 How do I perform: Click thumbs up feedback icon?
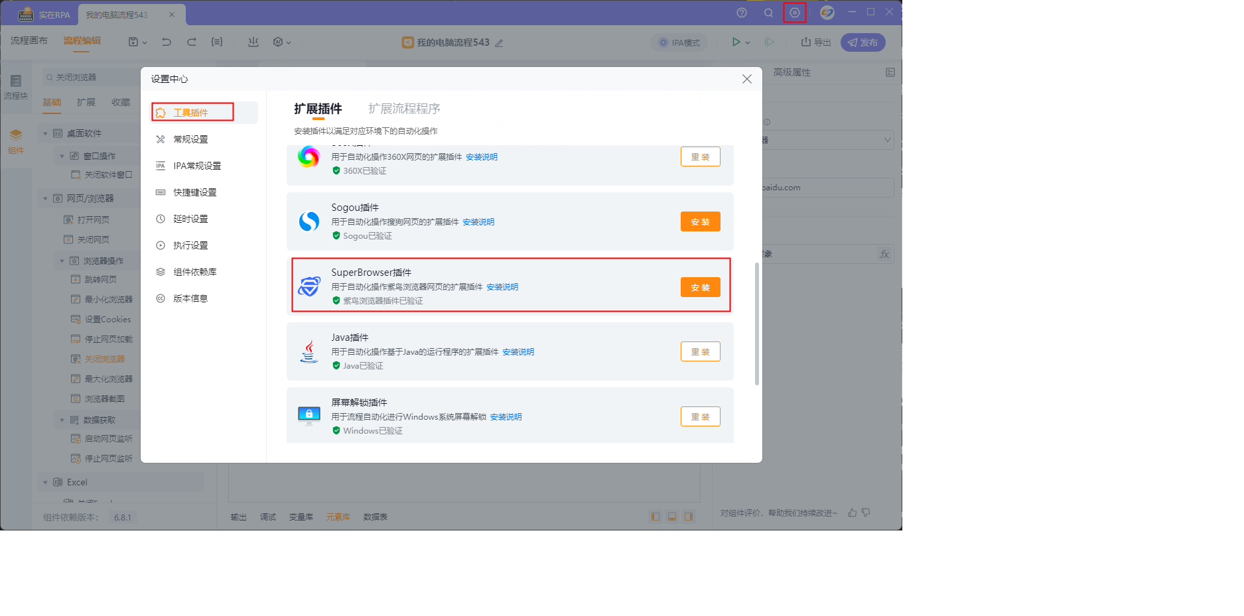pyautogui.click(x=853, y=513)
